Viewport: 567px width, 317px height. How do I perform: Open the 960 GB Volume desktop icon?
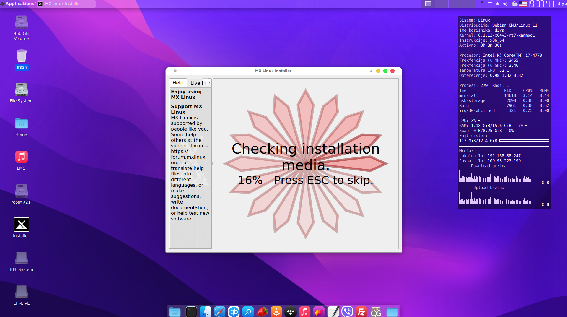(x=21, y=28)
